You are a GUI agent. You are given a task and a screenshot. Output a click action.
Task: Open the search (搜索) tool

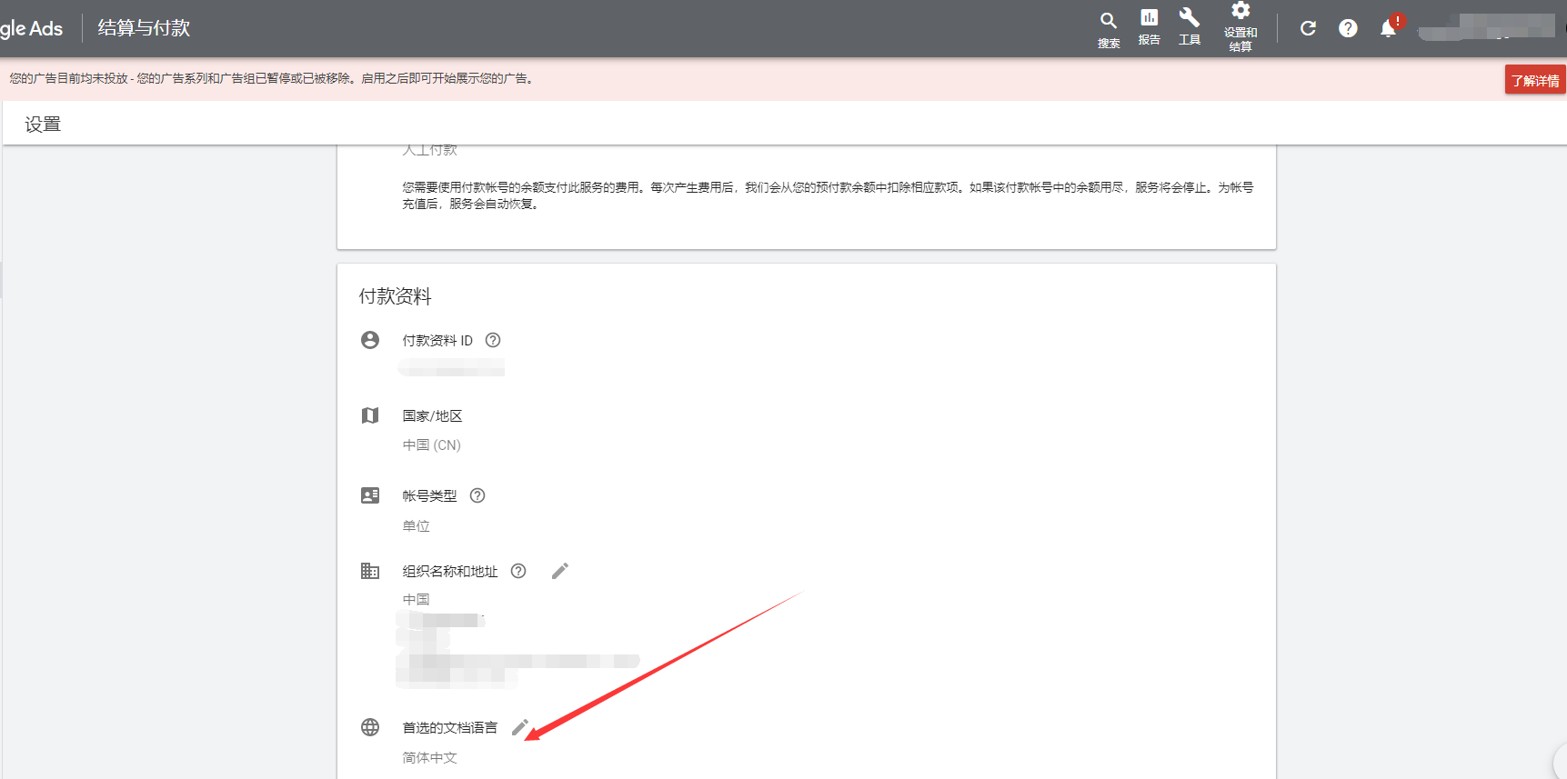1108,29
